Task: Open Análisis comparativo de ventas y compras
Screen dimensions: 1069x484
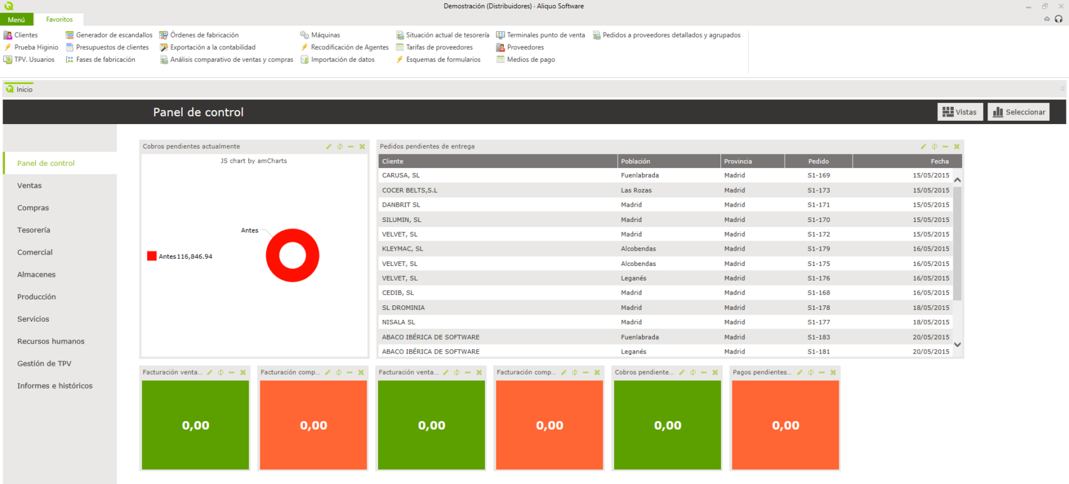Action: (x=227, y=59)
